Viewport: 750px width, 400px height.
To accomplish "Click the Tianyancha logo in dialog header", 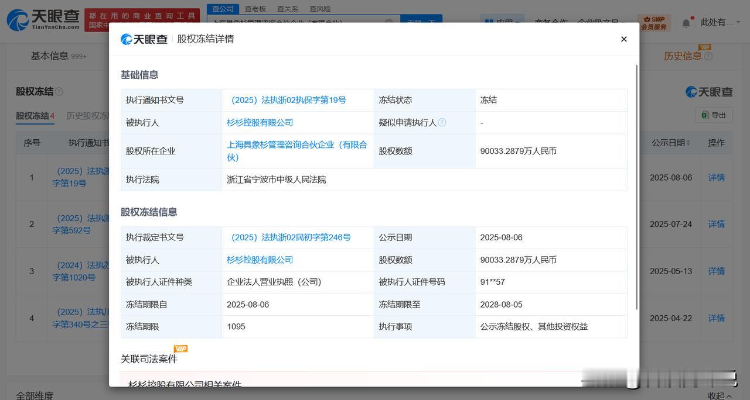I will click(144, 39).
